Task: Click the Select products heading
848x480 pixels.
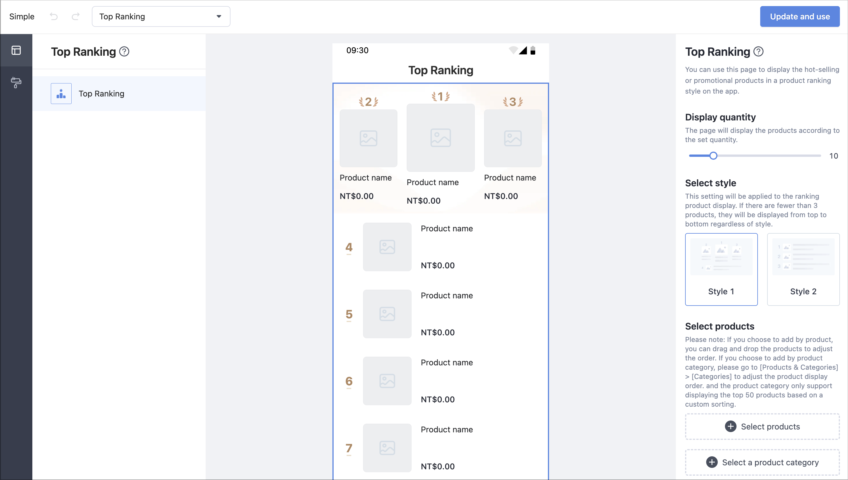Action: 719,326
